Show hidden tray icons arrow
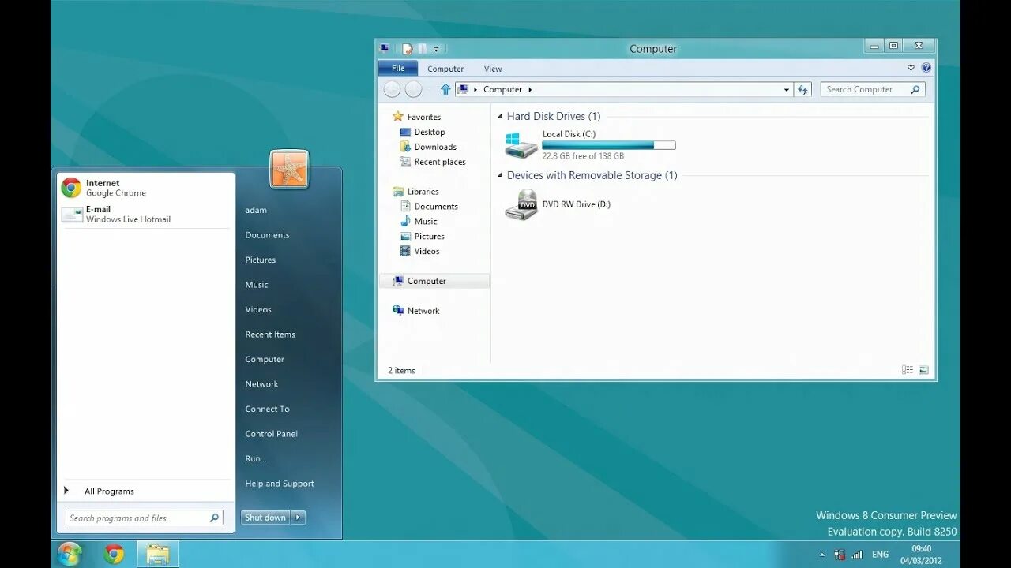Screen dimensions: 1011x568 821,555
